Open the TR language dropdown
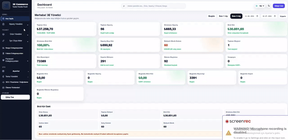288x140 pixels. 260,6
